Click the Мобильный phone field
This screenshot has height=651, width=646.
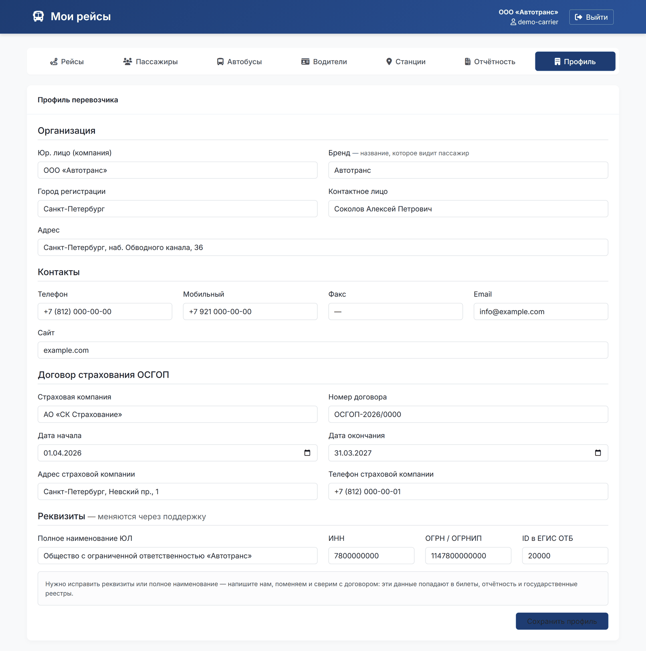click(x=250, y=312)
